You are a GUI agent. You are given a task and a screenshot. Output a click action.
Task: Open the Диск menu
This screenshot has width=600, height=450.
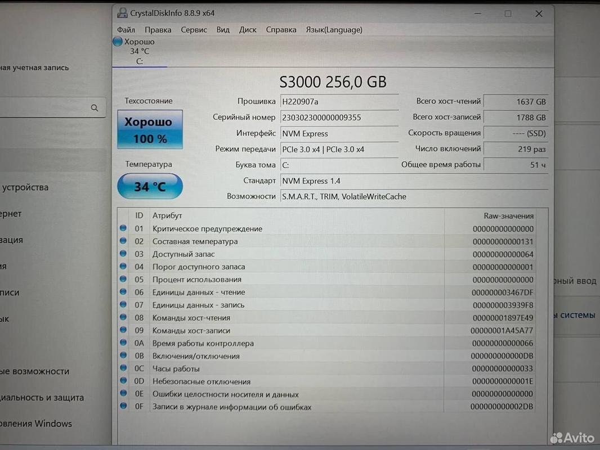click(248, 30)
